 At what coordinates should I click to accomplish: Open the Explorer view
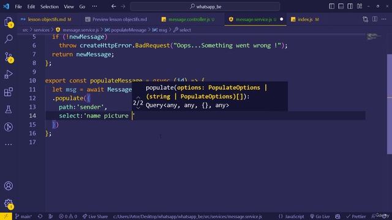pyautogui.click(x=9, y=22)
